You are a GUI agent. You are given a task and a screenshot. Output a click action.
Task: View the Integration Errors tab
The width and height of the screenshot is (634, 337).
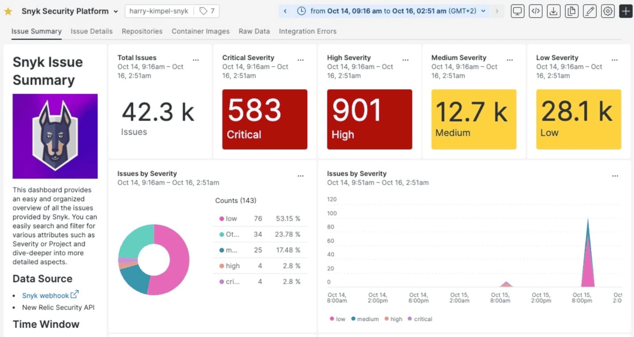coord(308,31)
